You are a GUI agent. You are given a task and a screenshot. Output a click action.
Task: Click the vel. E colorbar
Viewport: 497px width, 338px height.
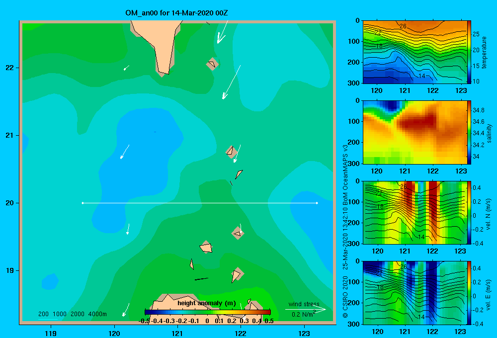click(x=469, y=293)
